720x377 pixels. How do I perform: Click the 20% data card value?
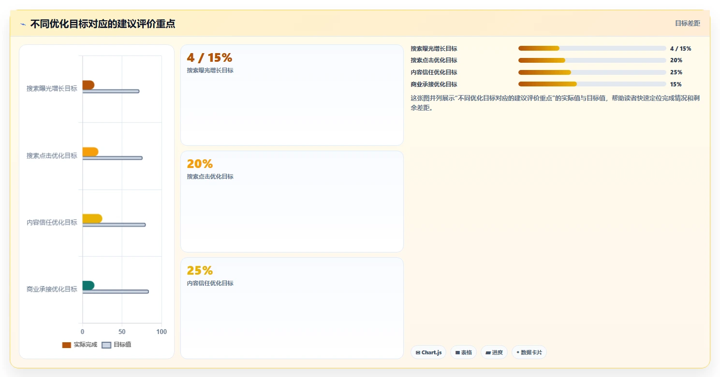click(x=200, y=164)
